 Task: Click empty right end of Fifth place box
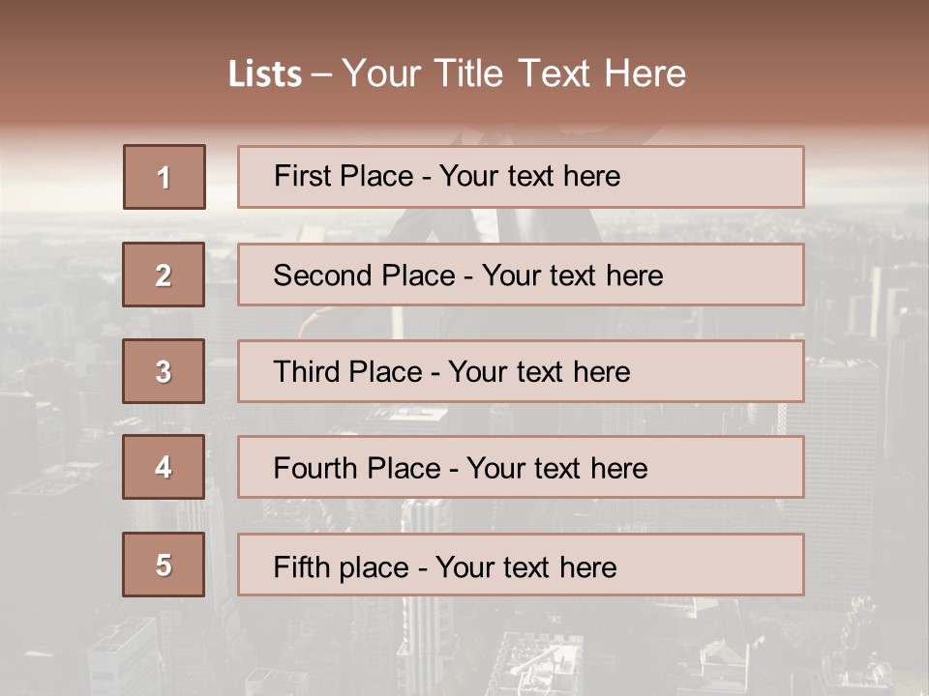click(x=735, y=565)
